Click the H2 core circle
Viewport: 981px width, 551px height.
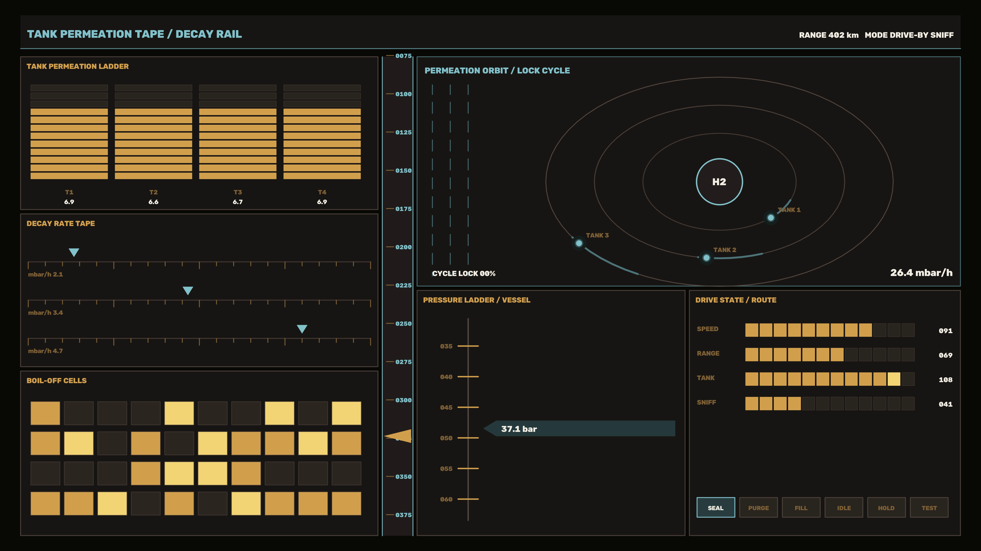(x=719, y=182)
